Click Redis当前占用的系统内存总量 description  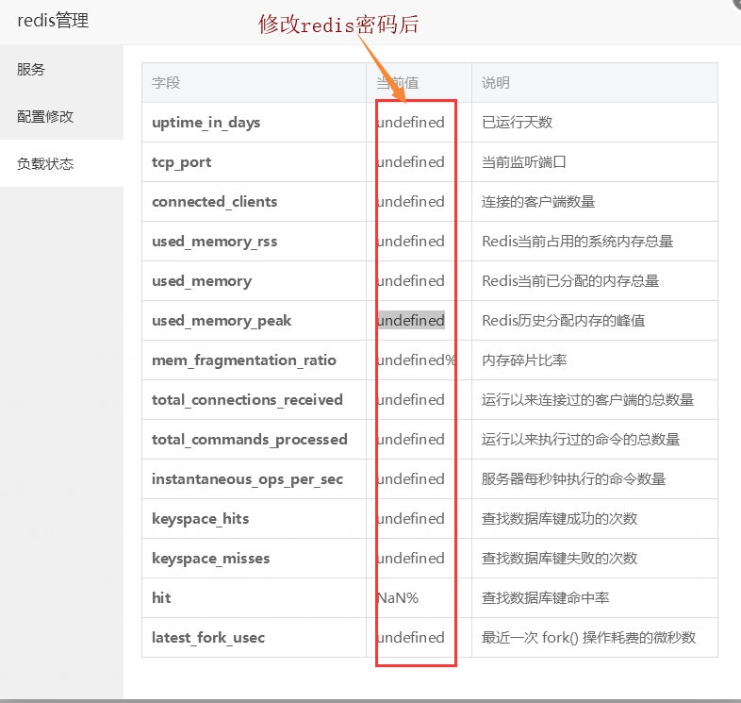point(578,242)
